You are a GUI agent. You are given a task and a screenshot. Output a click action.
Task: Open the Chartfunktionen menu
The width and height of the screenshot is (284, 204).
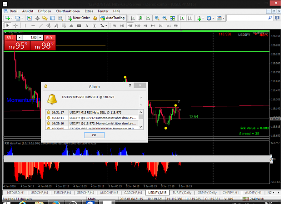(x=68, y=11)
